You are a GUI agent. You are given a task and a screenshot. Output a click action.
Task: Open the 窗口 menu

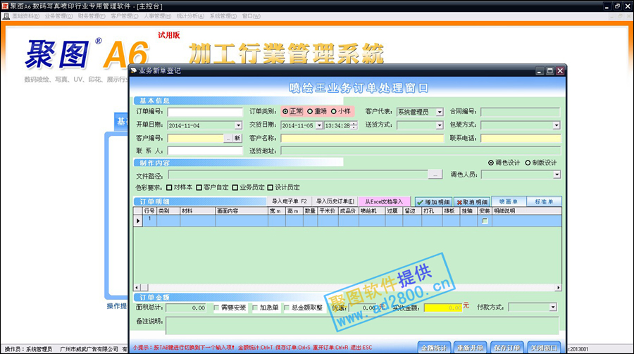coord(251,16)
